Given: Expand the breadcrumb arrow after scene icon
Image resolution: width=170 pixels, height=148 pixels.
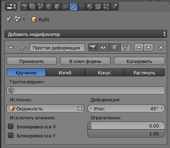Looking at the screenshot, I should coord(24,19).
